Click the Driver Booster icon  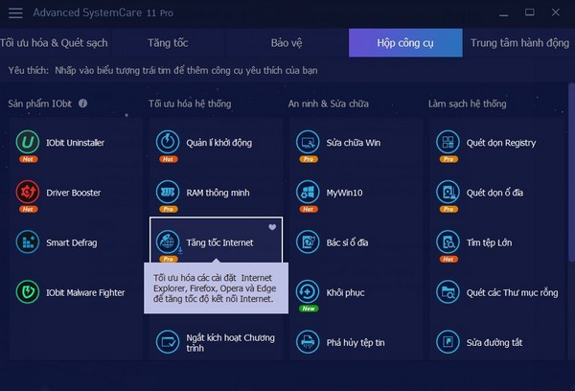[28, 192]
